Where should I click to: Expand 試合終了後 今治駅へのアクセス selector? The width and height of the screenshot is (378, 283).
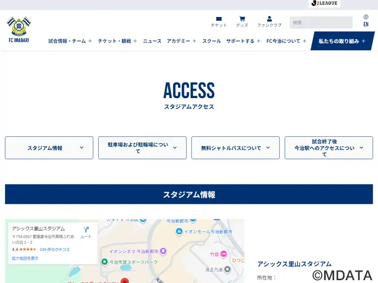[328, 148]
